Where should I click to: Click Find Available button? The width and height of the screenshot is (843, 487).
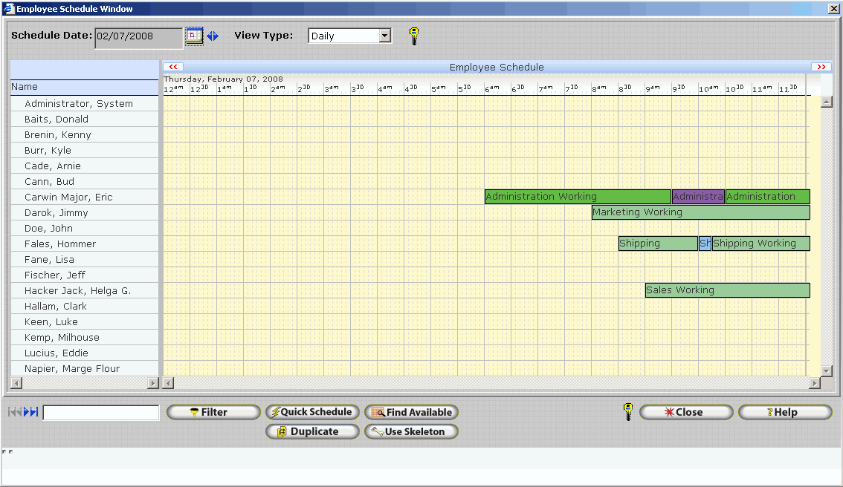411,412
